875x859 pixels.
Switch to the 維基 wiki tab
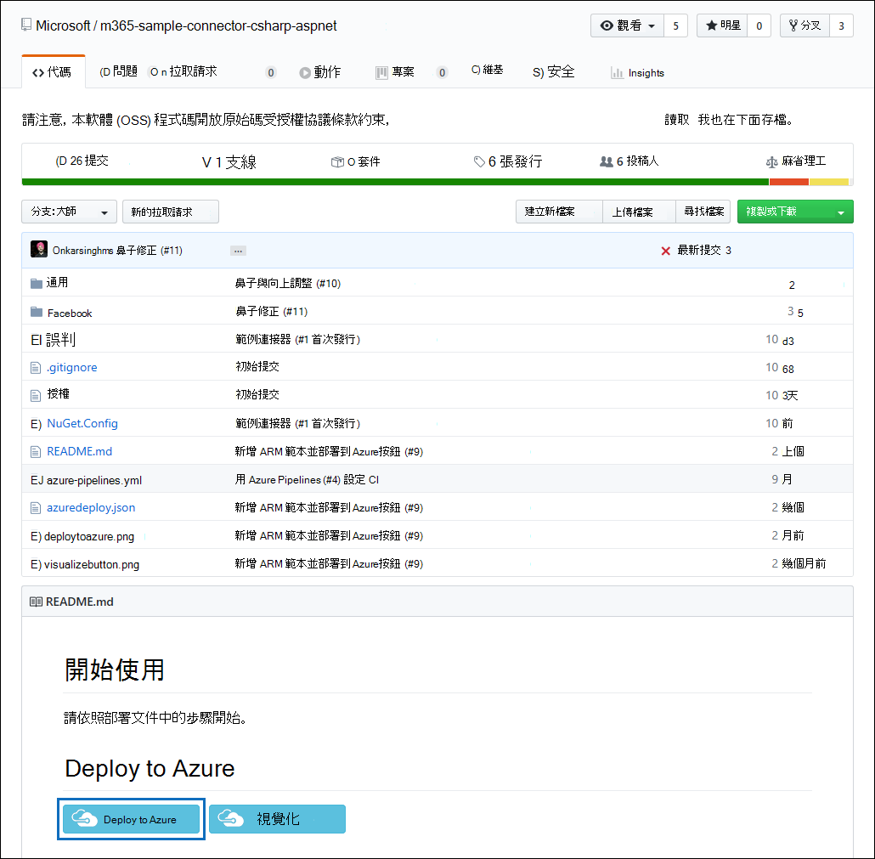point(487,70)
